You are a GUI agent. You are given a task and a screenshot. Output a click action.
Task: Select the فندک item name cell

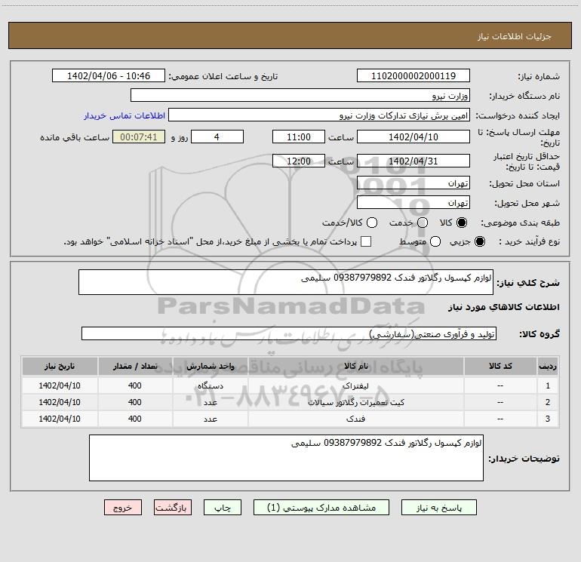click(x=355, y=419)
